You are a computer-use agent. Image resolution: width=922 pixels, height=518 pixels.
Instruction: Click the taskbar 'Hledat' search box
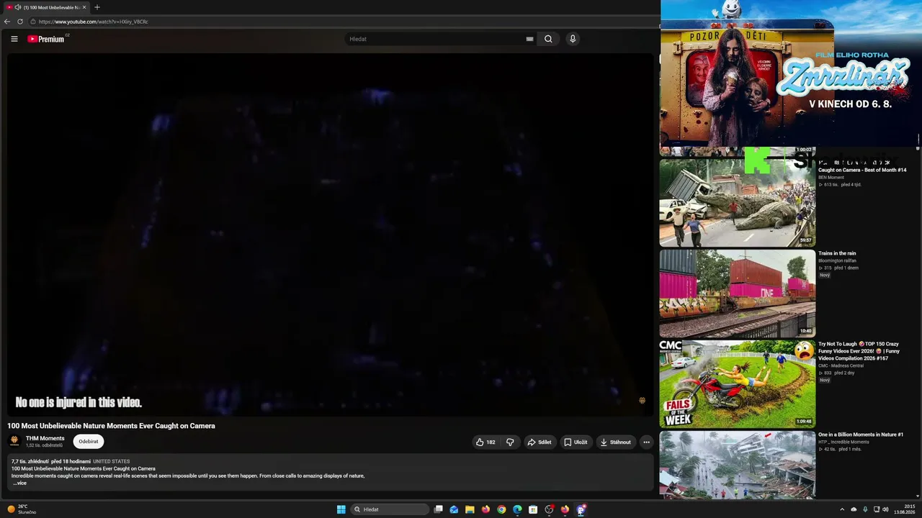390,509
